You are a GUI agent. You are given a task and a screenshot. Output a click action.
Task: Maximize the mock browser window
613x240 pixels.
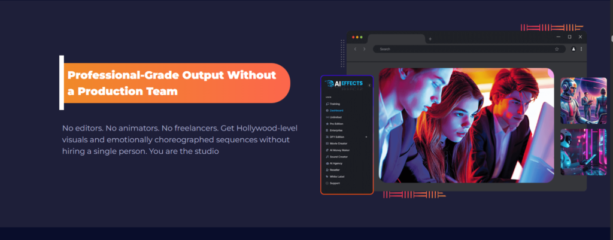coord(570,37)
